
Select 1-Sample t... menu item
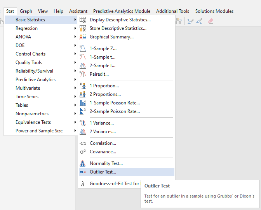127,57
